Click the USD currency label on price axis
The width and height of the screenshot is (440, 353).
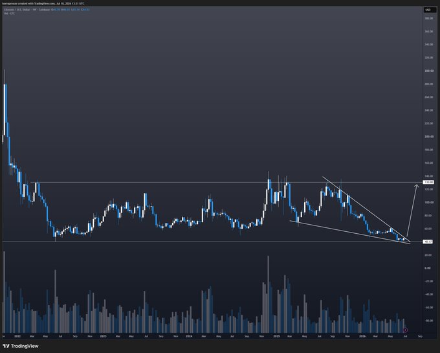pos(428,10)
